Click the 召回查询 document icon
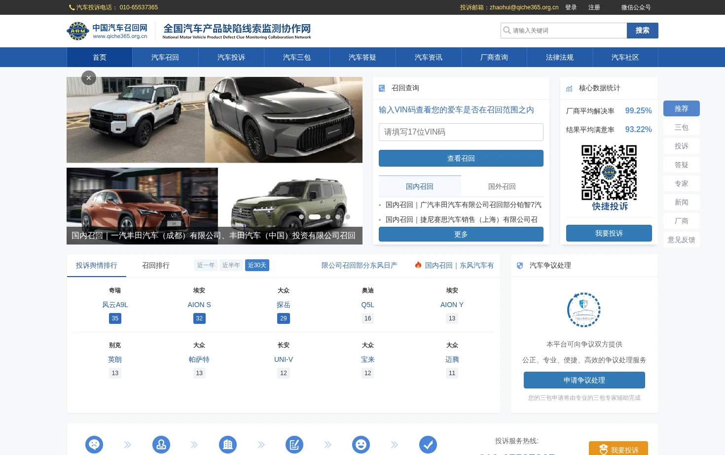 (x=382, y=88)
